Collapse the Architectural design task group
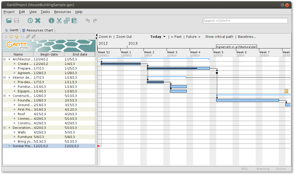Screen dimensions: 294x174 click(x=4, y=59)
